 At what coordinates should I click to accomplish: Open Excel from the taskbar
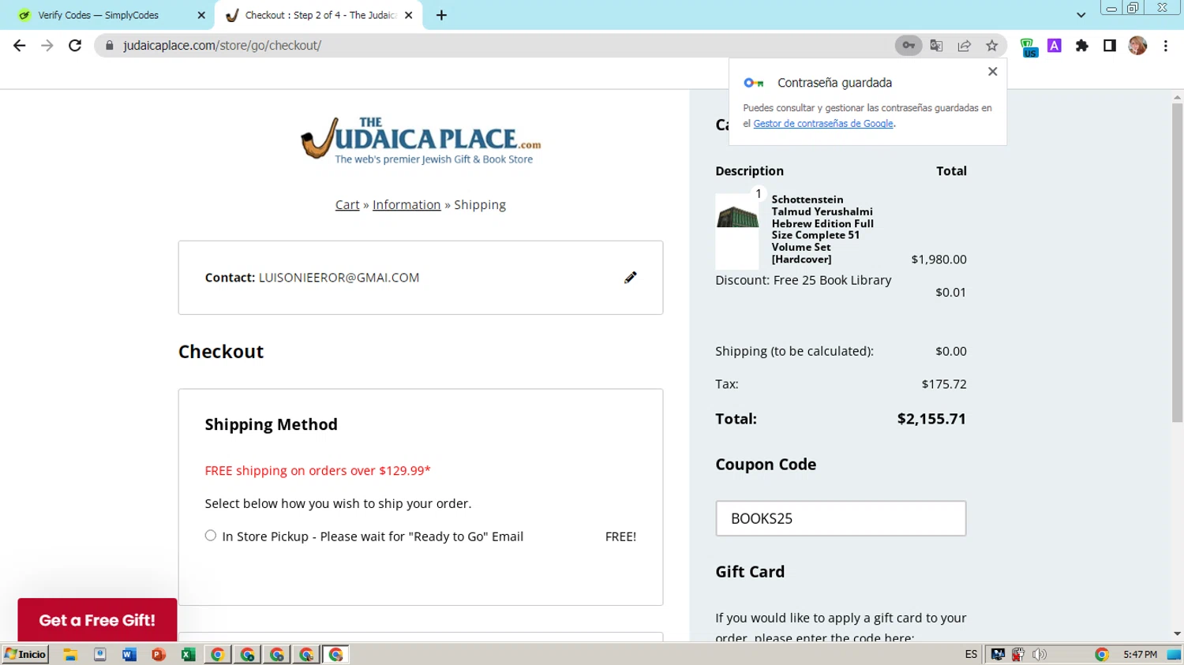(x=188, y=655)
